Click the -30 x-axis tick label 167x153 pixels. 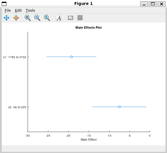(27, 136)
